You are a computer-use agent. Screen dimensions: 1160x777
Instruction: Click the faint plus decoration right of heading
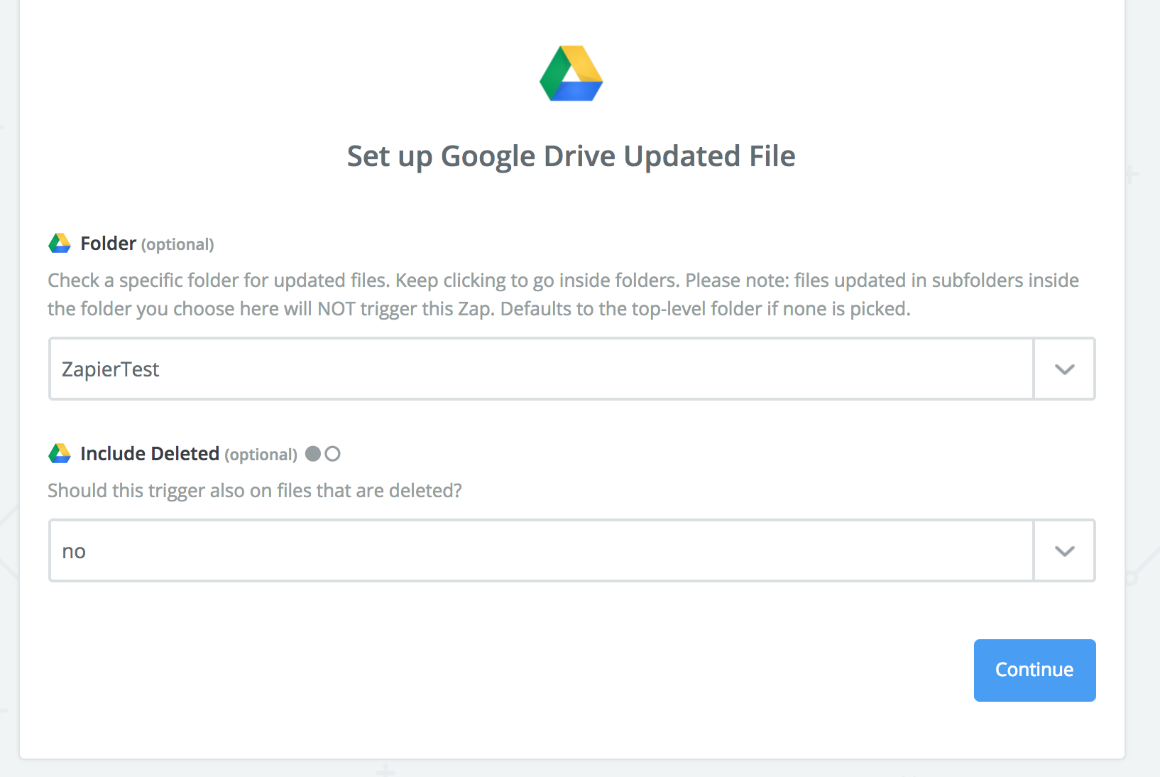(1132, 173)
